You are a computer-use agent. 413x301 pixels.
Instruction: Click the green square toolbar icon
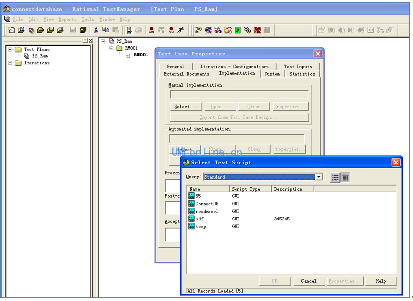237,30
